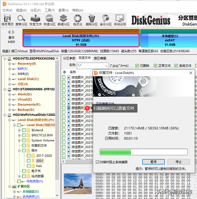Go to previous disk with left arrow

coord(9,32)
